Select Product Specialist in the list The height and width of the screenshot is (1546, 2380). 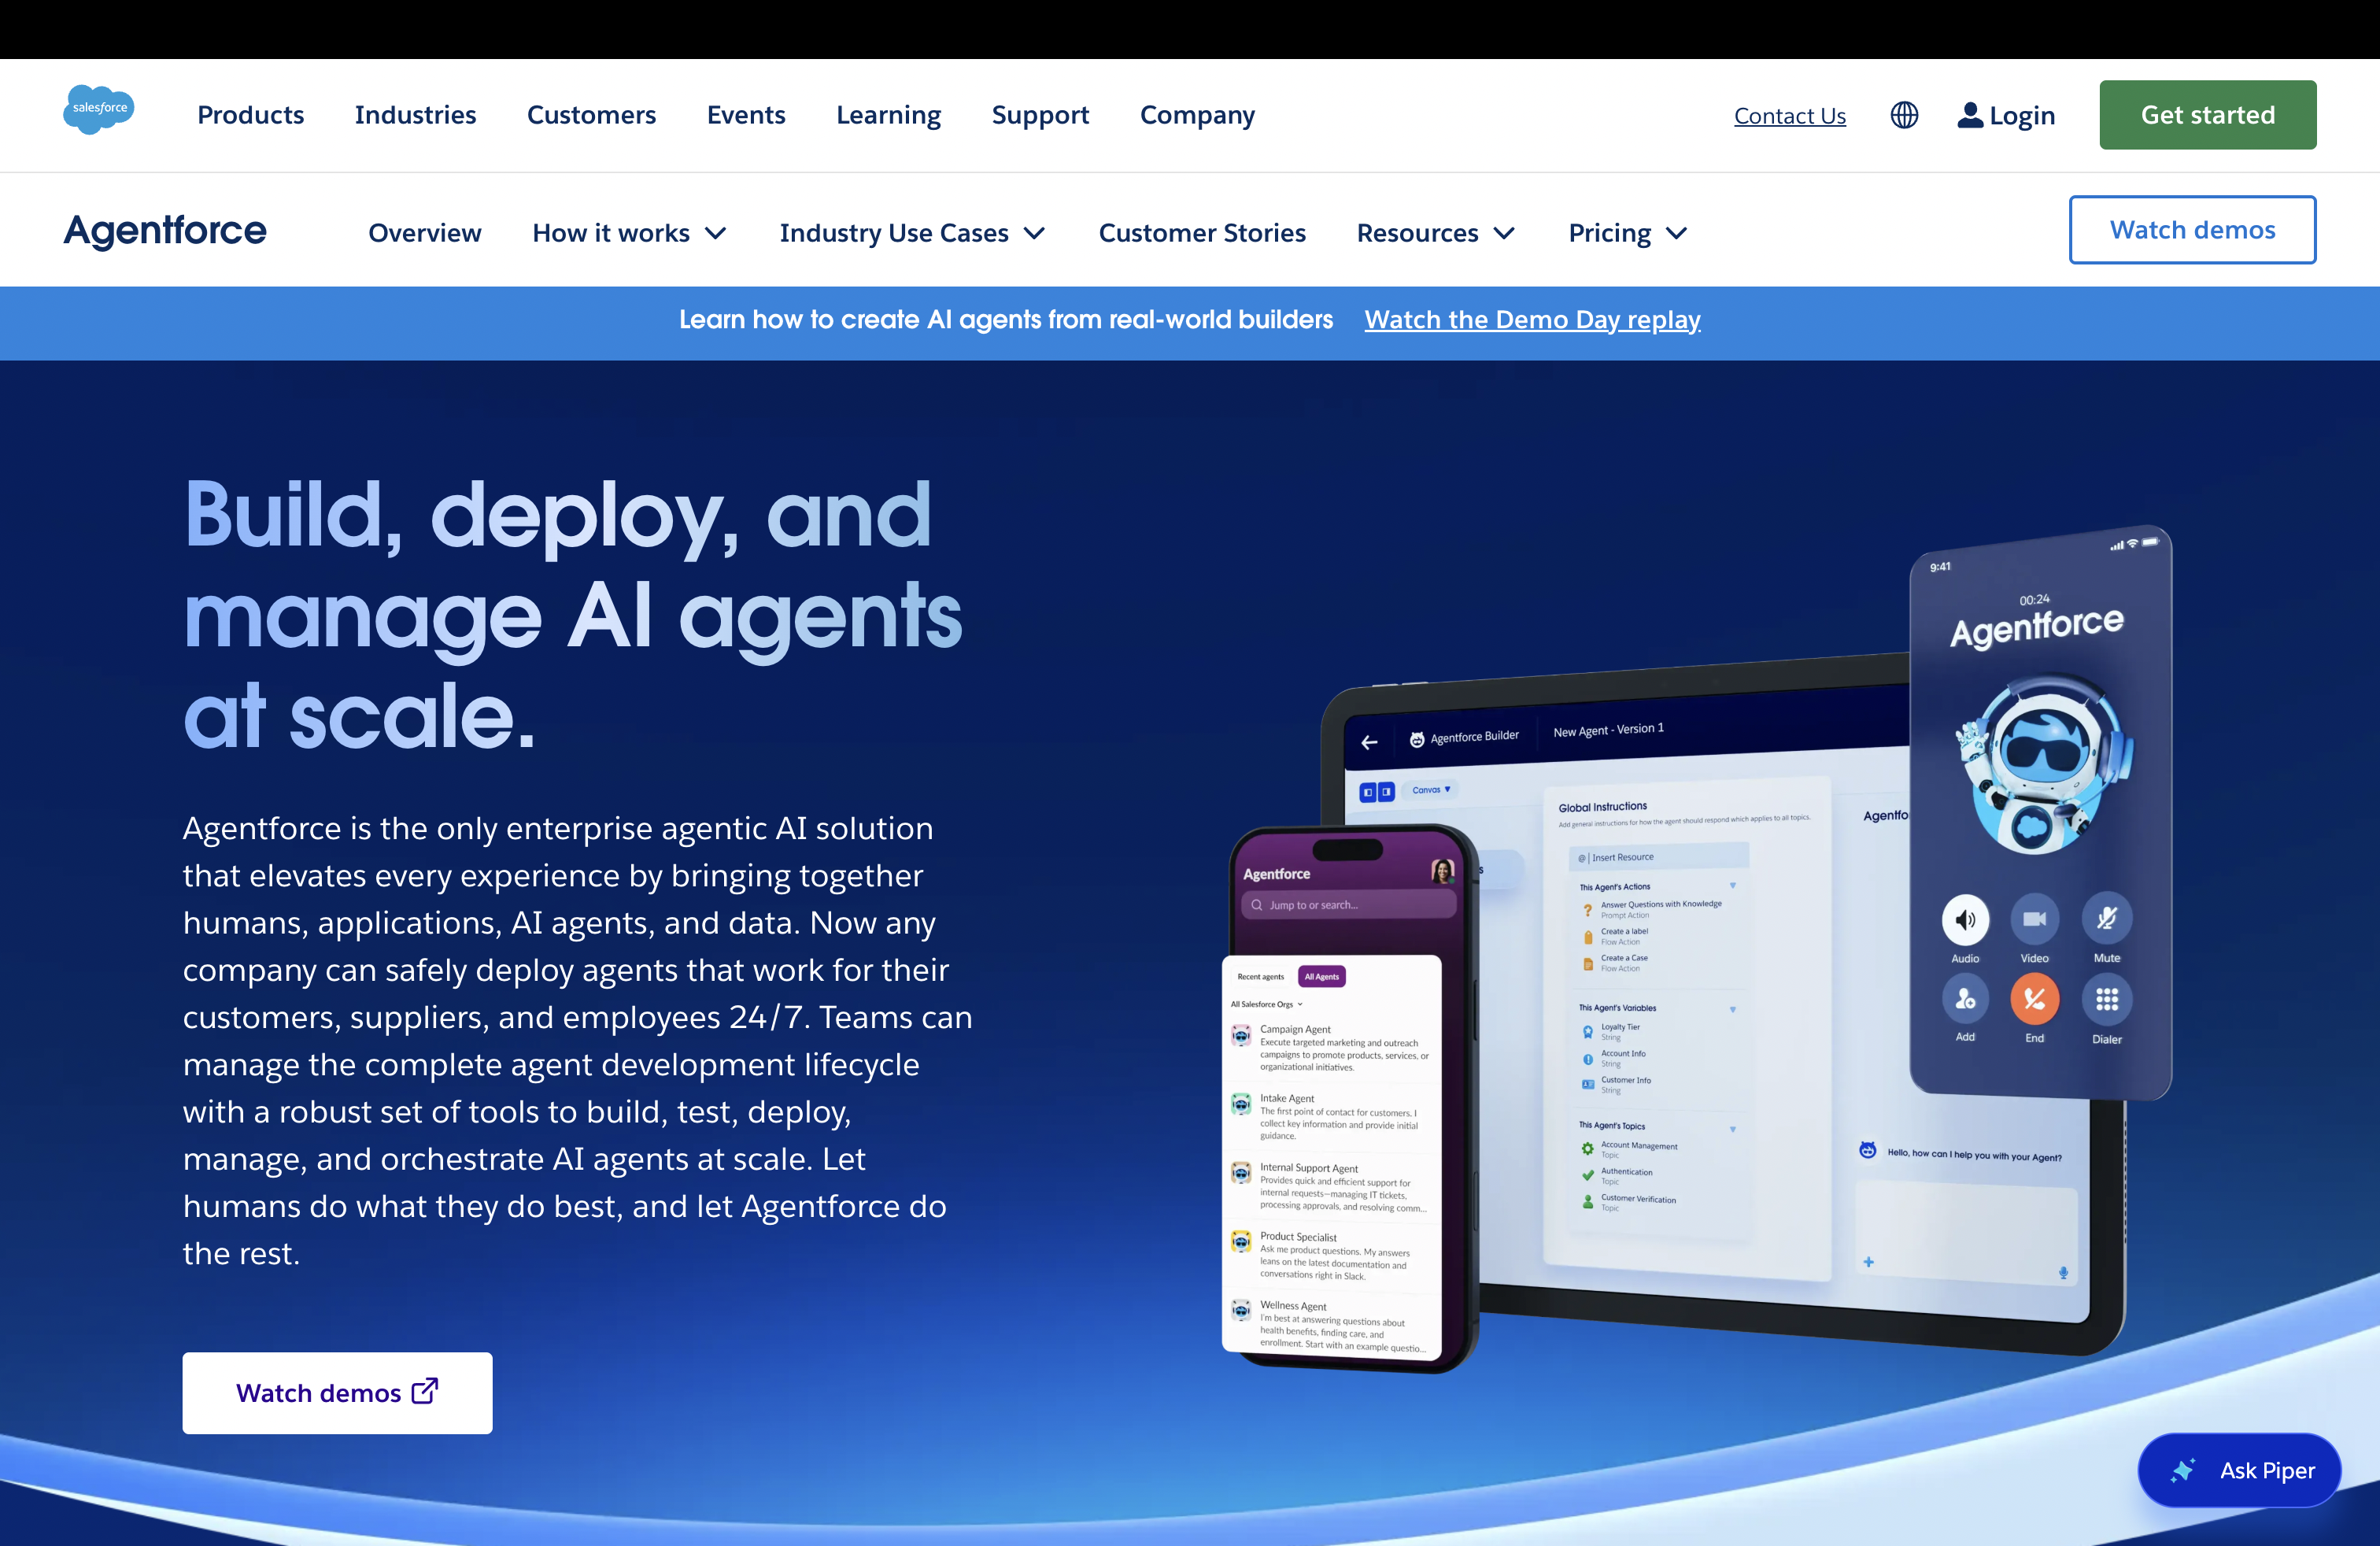click(1330, 1255)
